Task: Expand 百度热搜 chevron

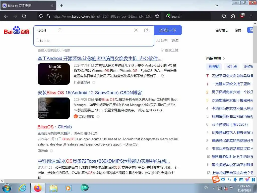Action: coord(224,58)
